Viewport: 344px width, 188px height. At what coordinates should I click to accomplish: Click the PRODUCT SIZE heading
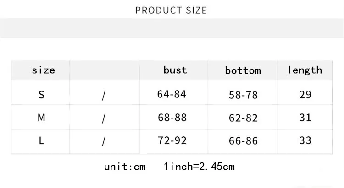(x=171, y=10)
